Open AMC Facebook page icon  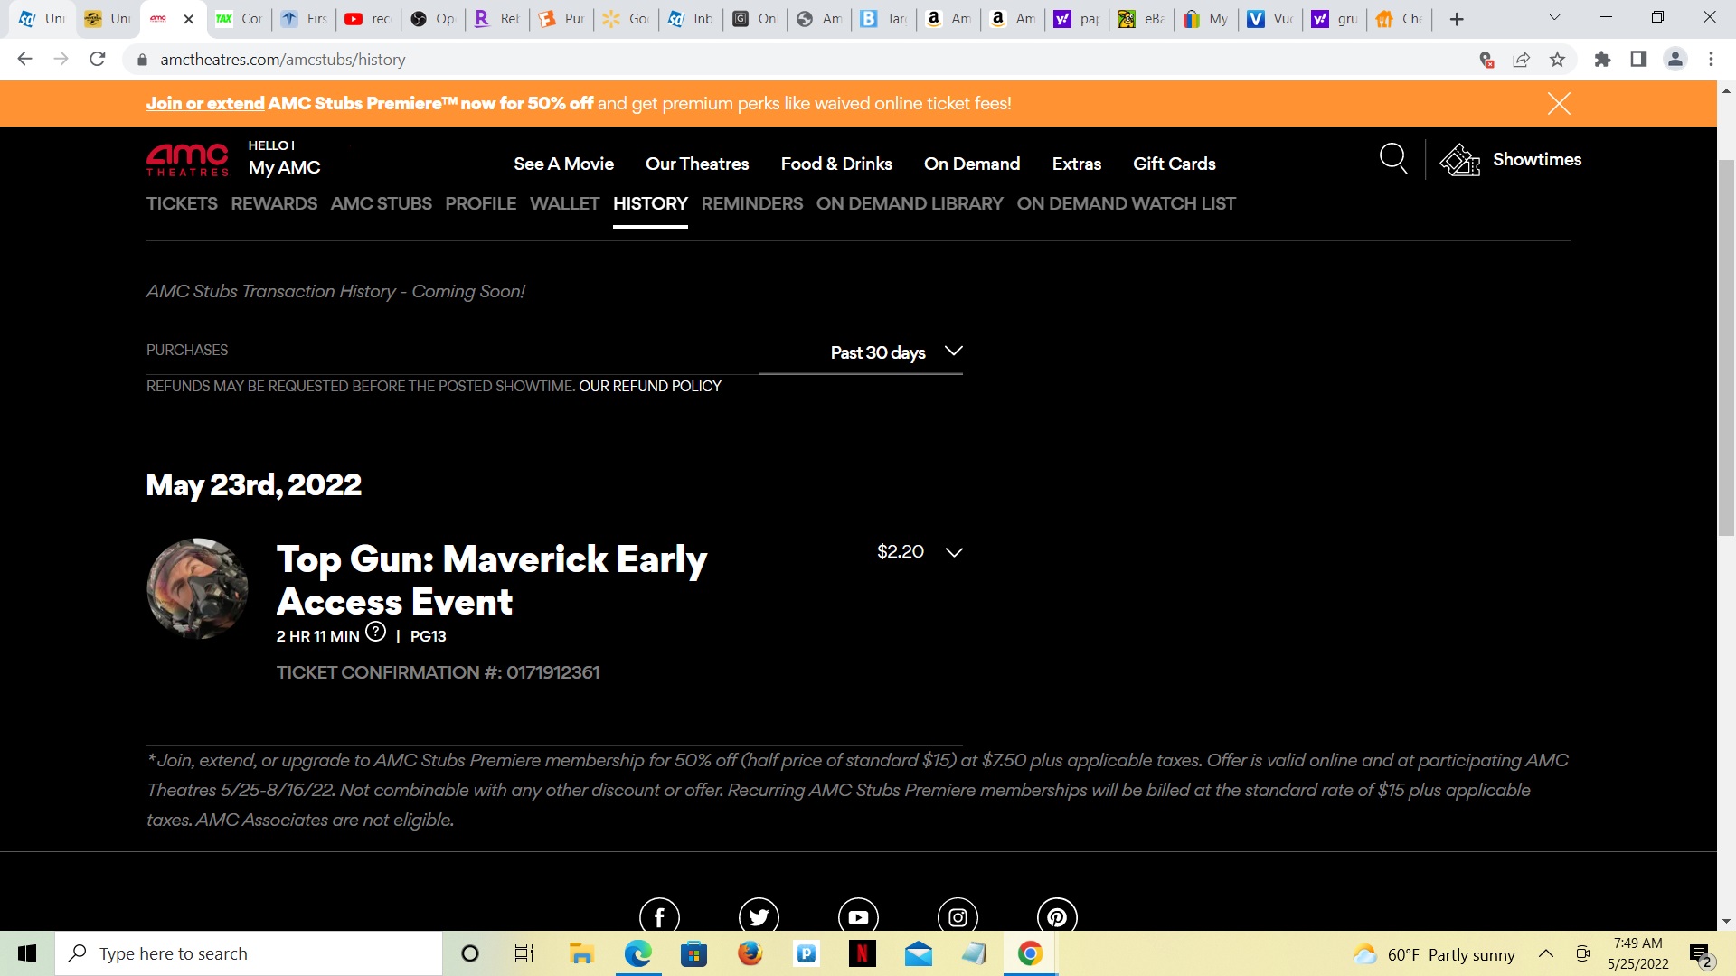[x=659, y=916]
